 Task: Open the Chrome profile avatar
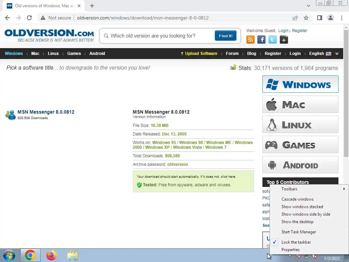pyautogui.click(x=331, y=18)
